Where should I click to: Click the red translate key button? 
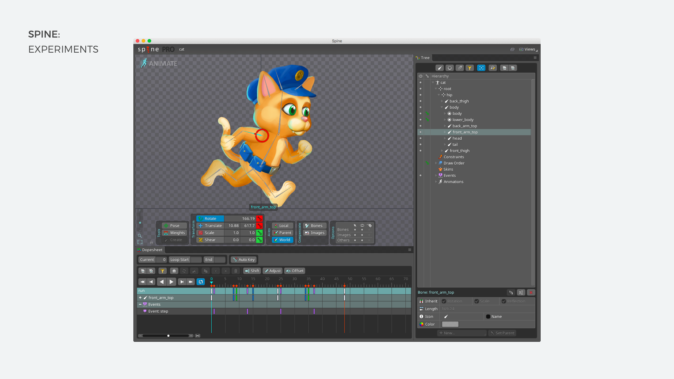pos(259,226)
